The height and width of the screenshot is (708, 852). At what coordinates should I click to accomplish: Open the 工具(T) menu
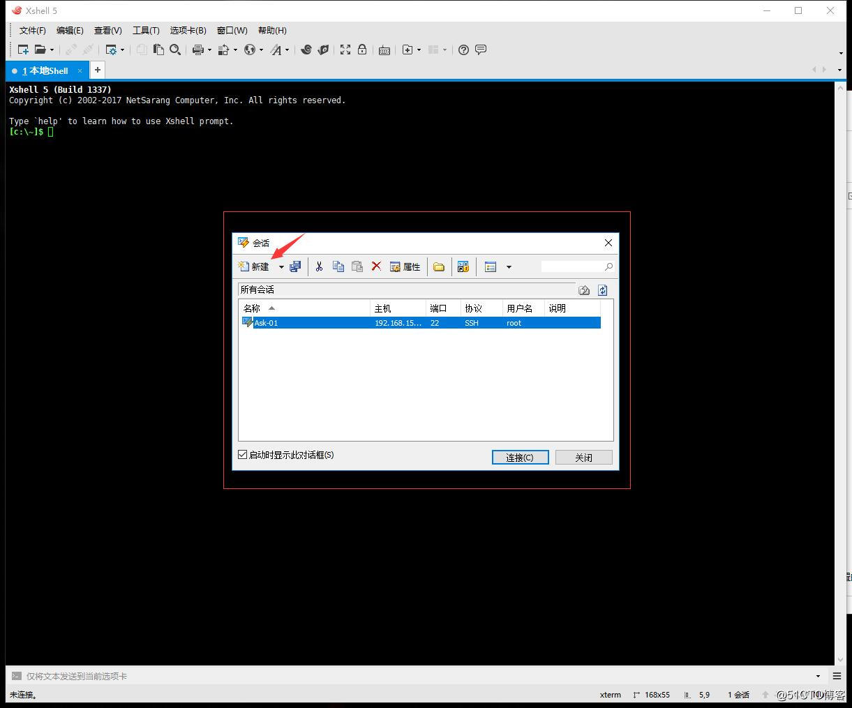click(146, 31)
